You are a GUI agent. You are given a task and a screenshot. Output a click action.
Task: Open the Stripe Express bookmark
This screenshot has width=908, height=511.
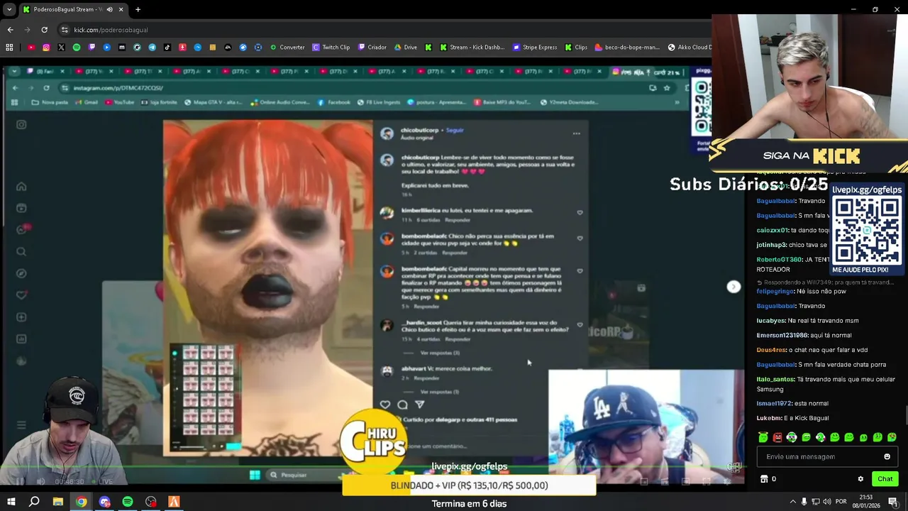(535, 48)
